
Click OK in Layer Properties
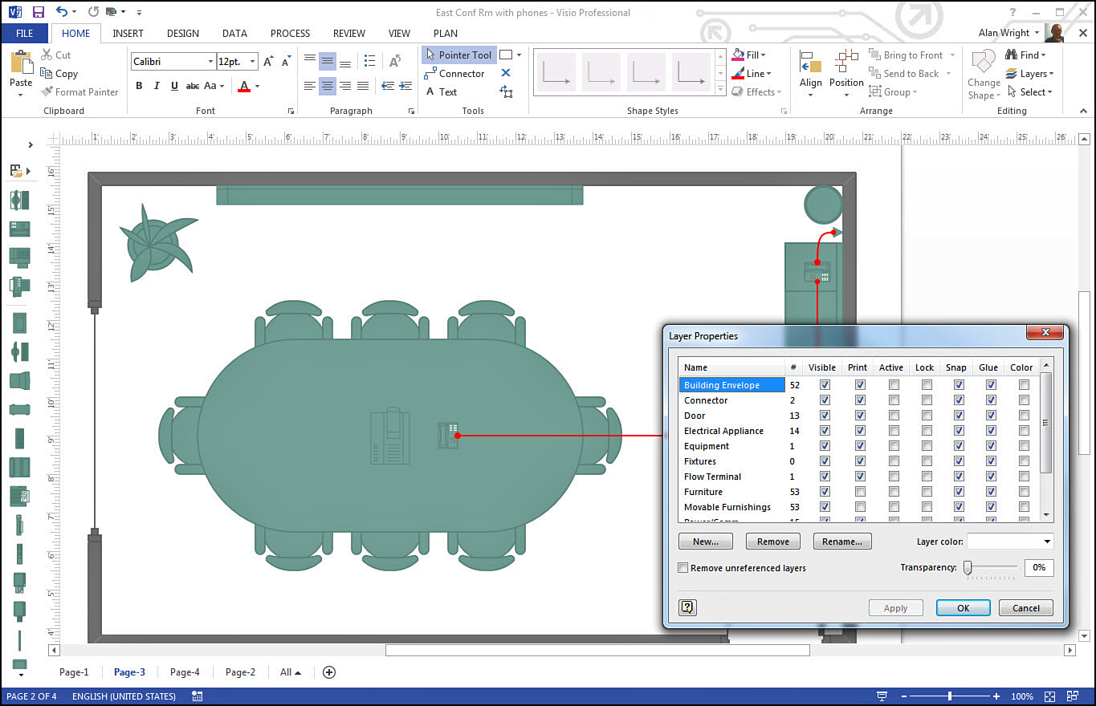click(964, 608)
